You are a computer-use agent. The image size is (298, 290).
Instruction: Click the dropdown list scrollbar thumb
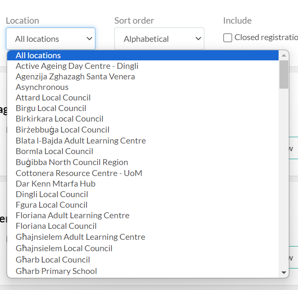click(x=284, y=74)
